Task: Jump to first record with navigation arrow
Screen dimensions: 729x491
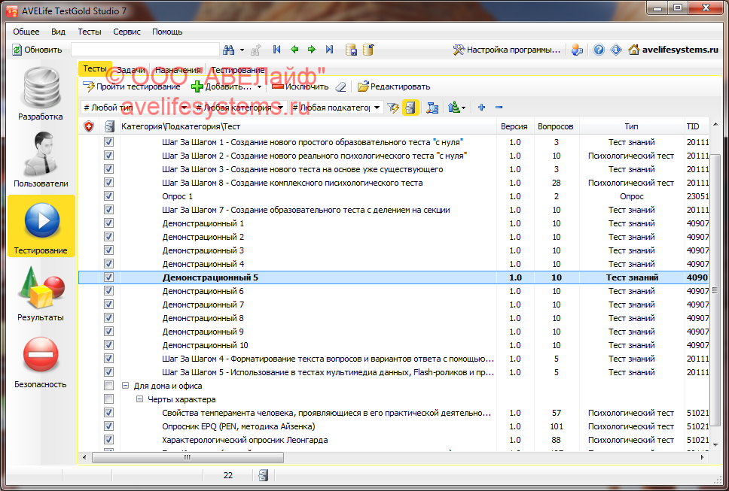Action: (276, 50)
